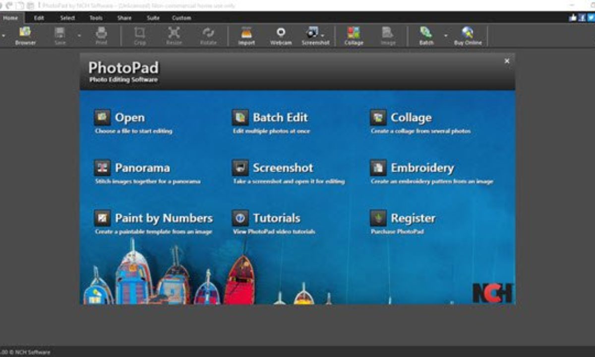Click the Buy Online toolbar icon
Screen dimensions: 595x357
coord(468,36)
